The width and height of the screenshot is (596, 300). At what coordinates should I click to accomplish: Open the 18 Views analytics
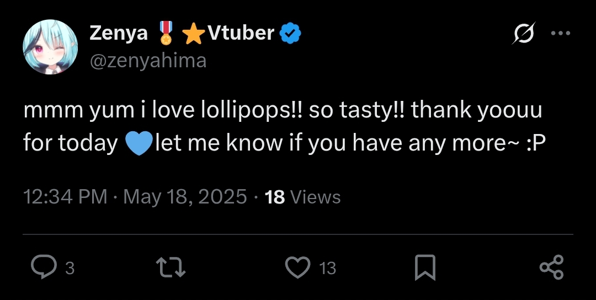303,197
